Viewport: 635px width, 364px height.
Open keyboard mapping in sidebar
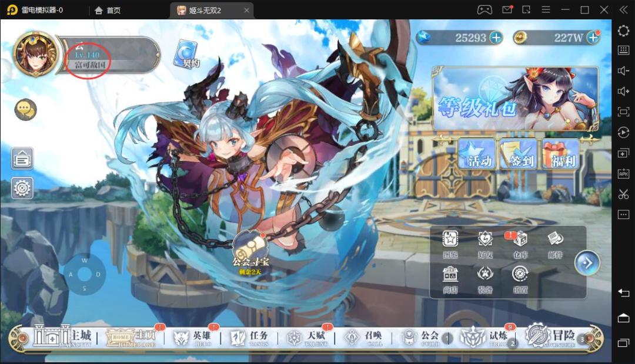click(x=623, y=50)
